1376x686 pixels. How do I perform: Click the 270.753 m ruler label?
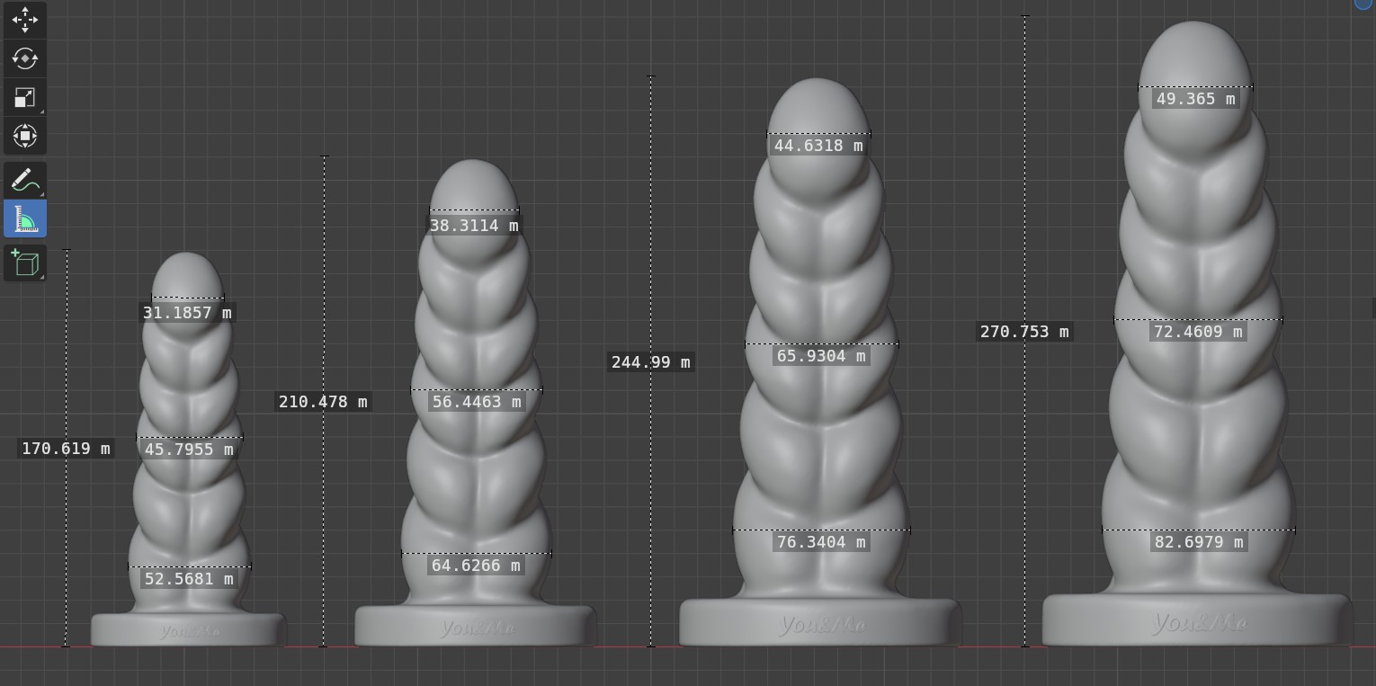coord(1024,332)
